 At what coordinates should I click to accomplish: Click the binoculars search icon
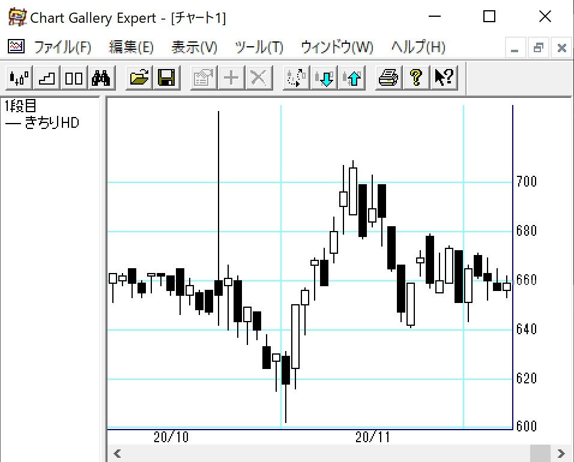click(101, 78)
